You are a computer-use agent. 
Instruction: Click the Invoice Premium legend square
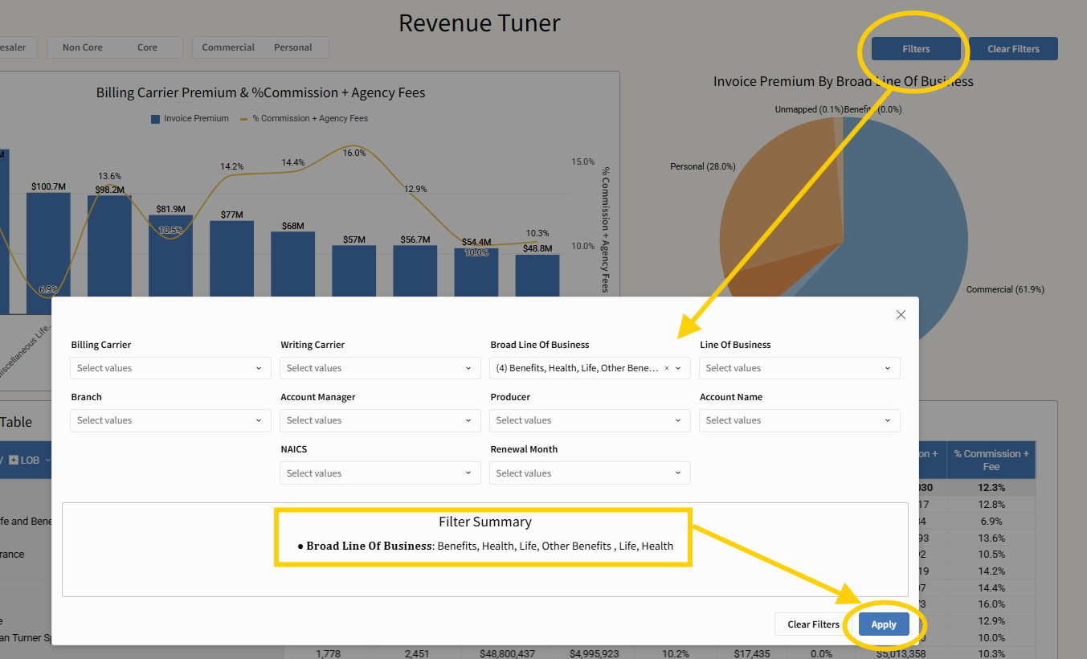155,119
